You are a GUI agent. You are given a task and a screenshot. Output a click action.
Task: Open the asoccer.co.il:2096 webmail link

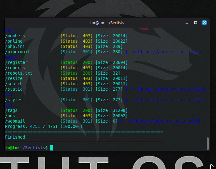(165, 121)
